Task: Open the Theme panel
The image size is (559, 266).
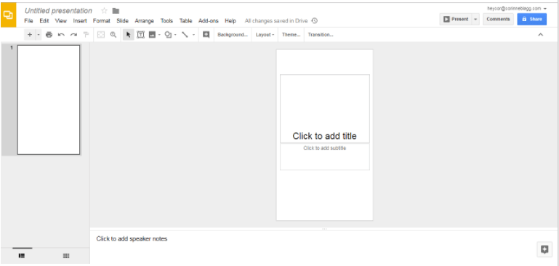Action: [291, 35]
